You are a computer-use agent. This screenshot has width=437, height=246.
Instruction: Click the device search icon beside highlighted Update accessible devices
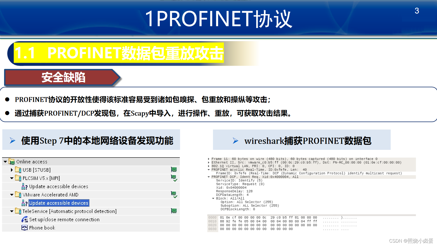click(x=24, y=203)
